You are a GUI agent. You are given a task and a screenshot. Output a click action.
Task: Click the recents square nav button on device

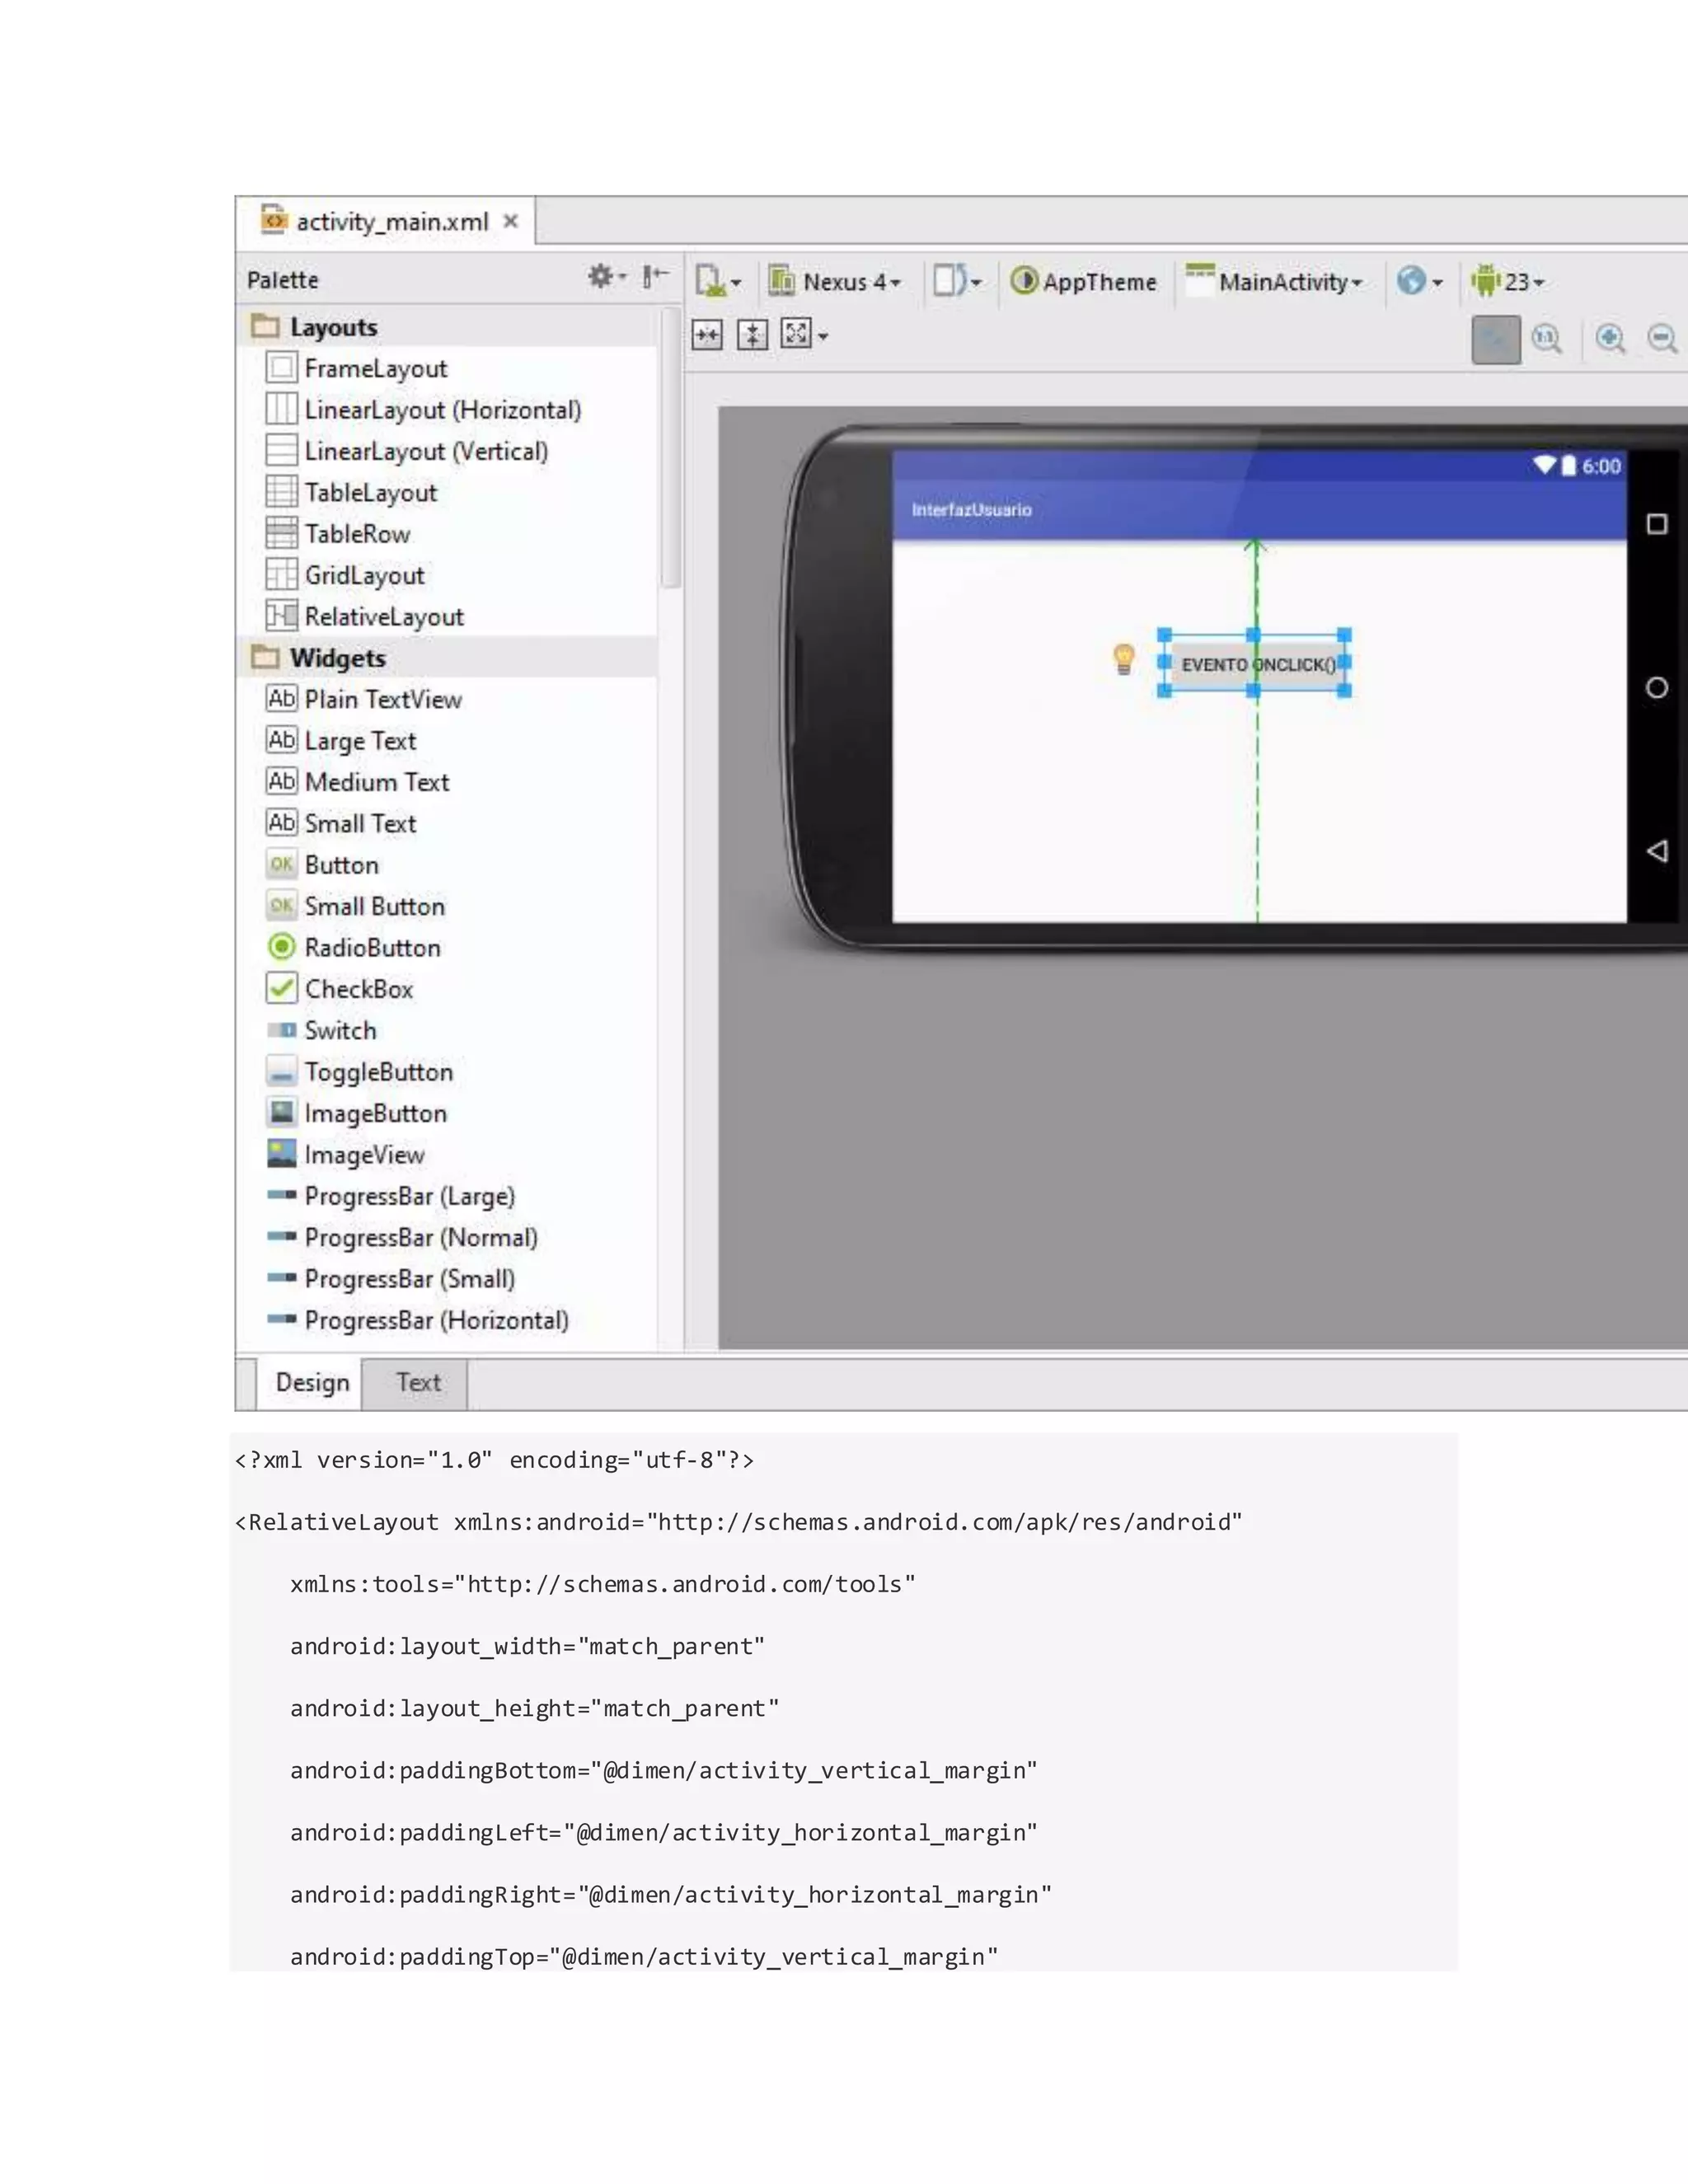[x=1657, y=524]
